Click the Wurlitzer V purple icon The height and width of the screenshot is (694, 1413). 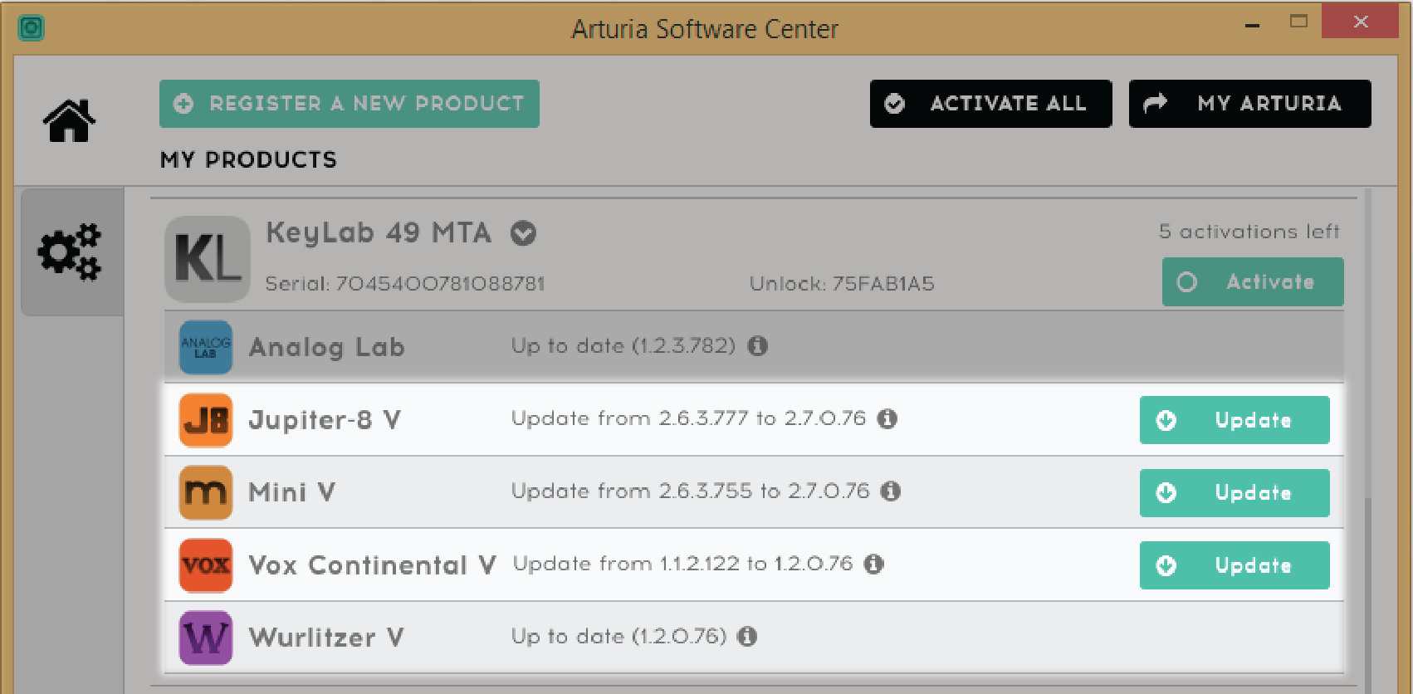click(206, 638)
